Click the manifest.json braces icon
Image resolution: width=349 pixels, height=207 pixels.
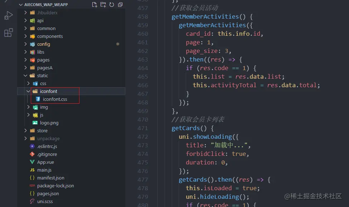(x=32, y=178)
